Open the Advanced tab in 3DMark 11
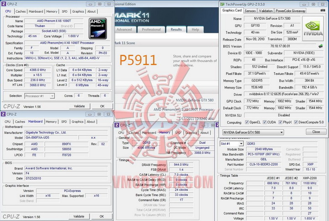Image resolution: width=329 pixels, height=221 pixels. [x=124, y=30]
